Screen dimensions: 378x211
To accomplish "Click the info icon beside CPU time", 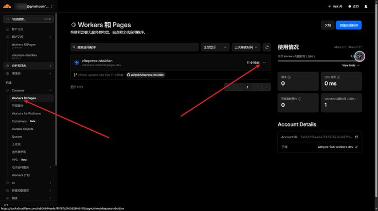I will click(339, 77).
